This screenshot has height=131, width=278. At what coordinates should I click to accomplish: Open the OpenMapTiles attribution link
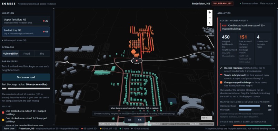[182, 124]
